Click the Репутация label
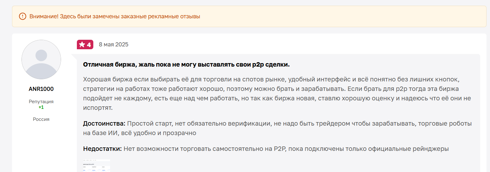This screenshot has height=172, width=490. tap(41, 102)
